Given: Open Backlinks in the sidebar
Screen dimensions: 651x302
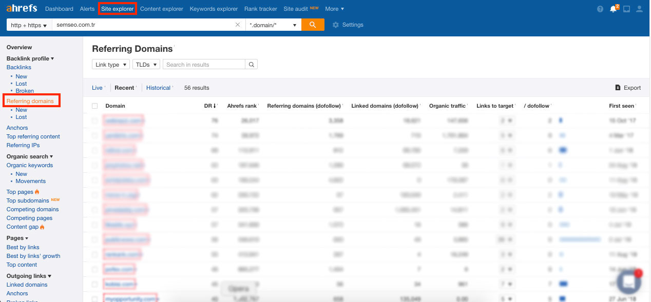Looking at the screenshot, I should (x=18, y=67).
